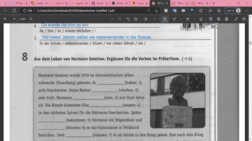
Task: Click the 'of 82' page count text
Action: (x=23, y=19)
